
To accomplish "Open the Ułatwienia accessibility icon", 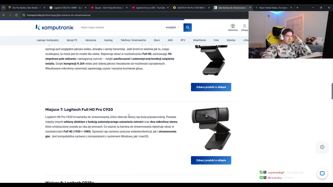I will pos(233,28).
